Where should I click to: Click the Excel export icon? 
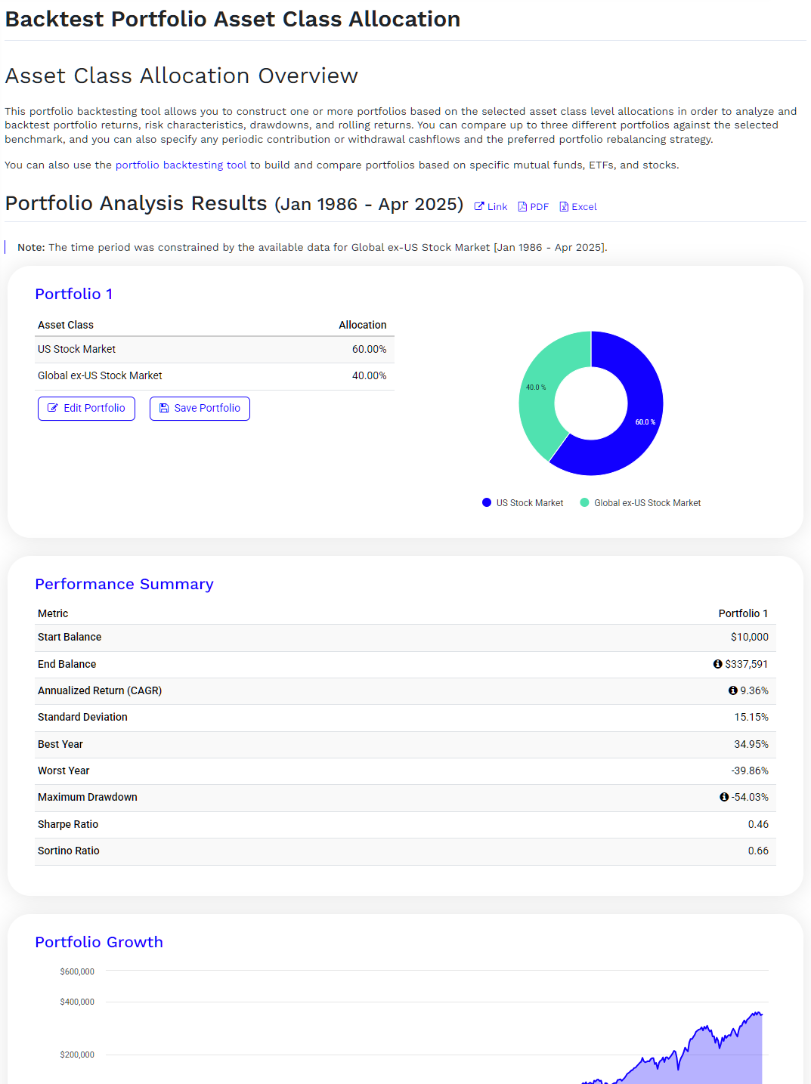(564, 207)
